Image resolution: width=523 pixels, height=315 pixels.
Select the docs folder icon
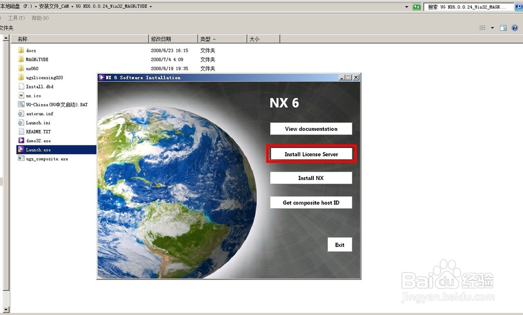21,50
